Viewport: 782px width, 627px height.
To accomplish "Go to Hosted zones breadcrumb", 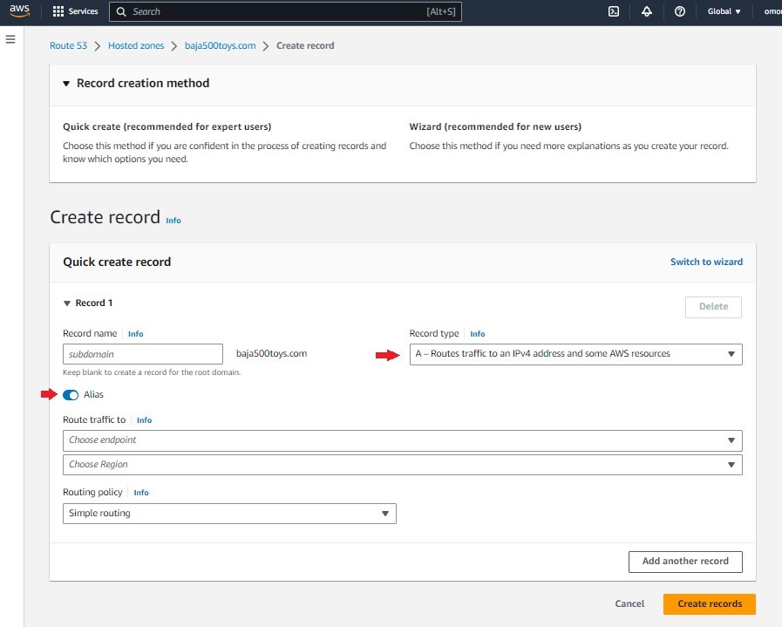I will tap(136, 45).
